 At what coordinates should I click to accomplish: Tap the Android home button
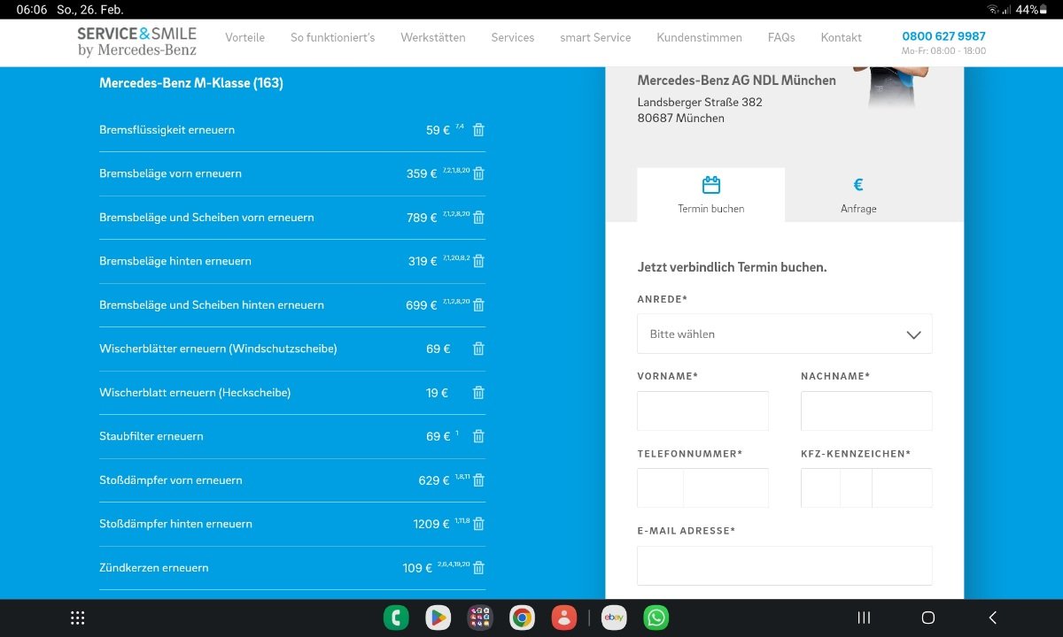(x=928, y=618)
